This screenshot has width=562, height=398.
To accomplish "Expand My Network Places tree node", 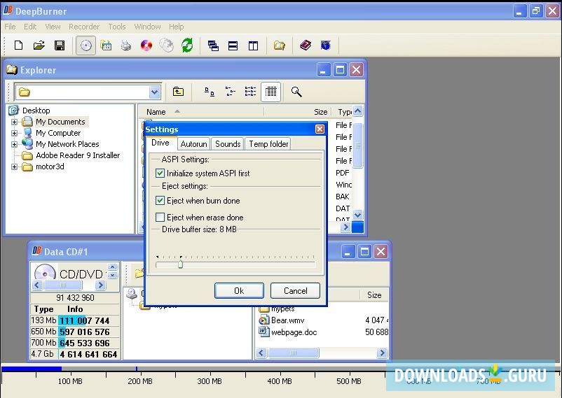I will [14, 144].
